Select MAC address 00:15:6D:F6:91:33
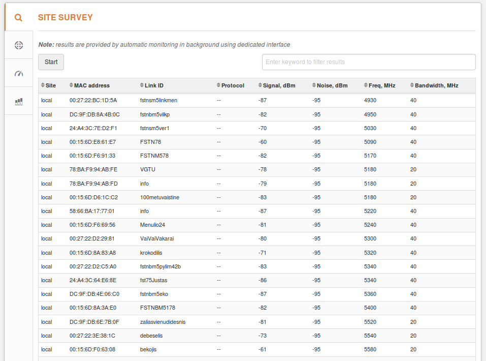This screenshot has width=486, height=361. pyautogui.click(x=92, y=156)
